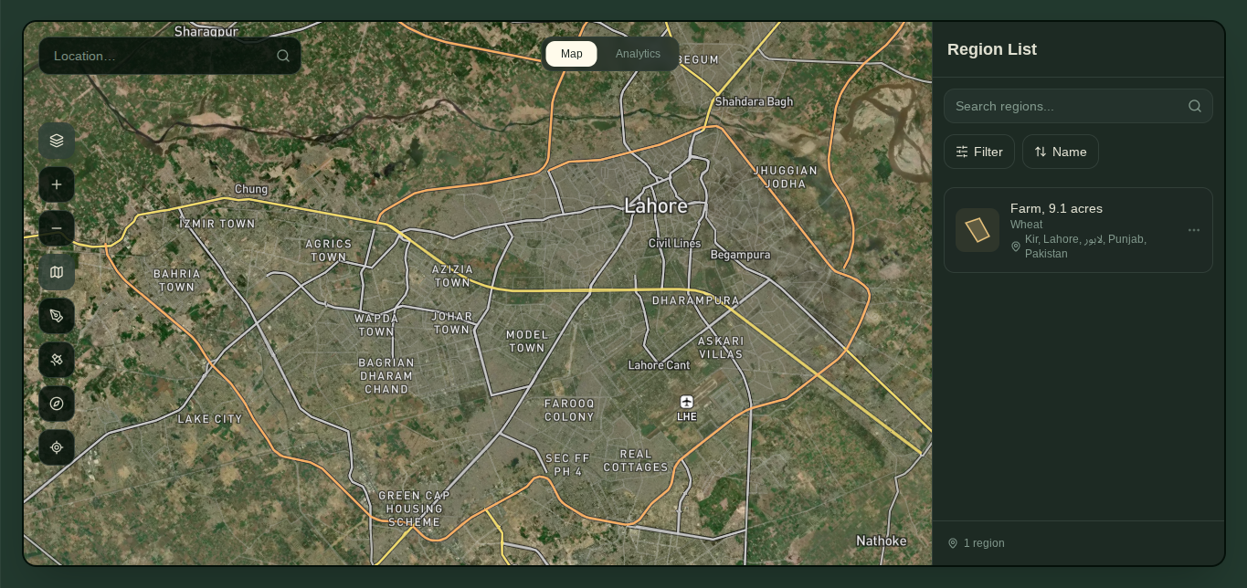Click the region search magnifier icon

coord(1195,106)
